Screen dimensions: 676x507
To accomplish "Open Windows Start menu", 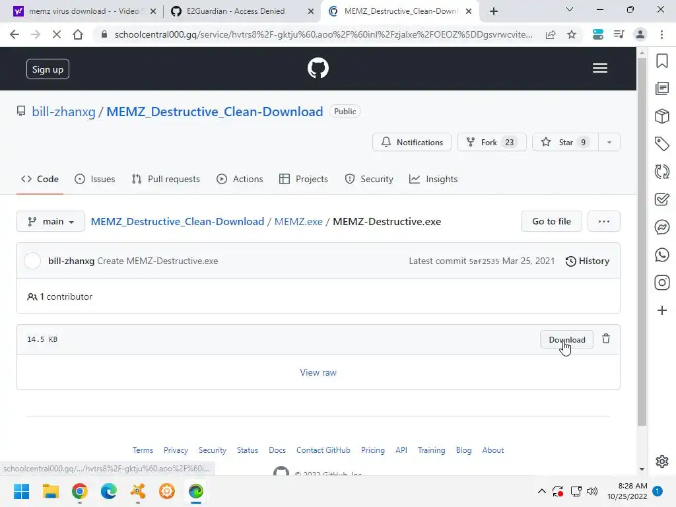I will (22, 491).
